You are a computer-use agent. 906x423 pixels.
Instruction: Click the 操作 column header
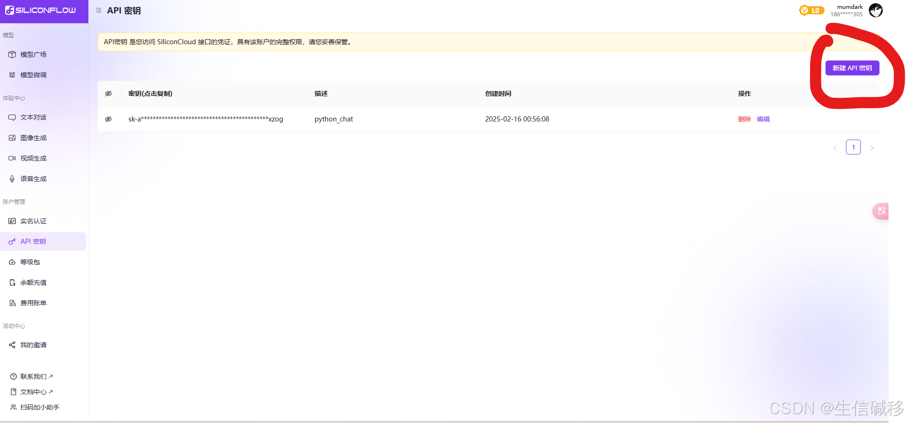coord(745,94)
